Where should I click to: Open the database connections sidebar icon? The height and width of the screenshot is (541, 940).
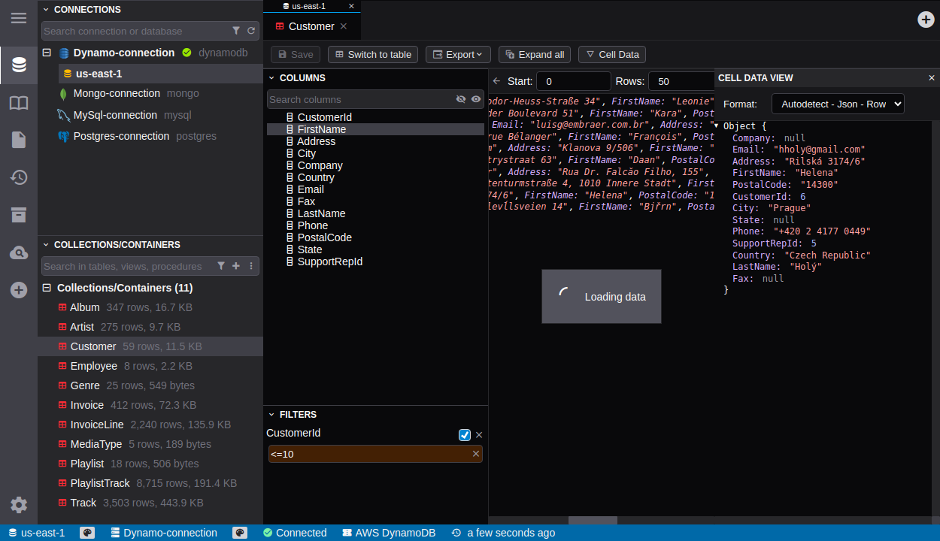pos(19,65)
